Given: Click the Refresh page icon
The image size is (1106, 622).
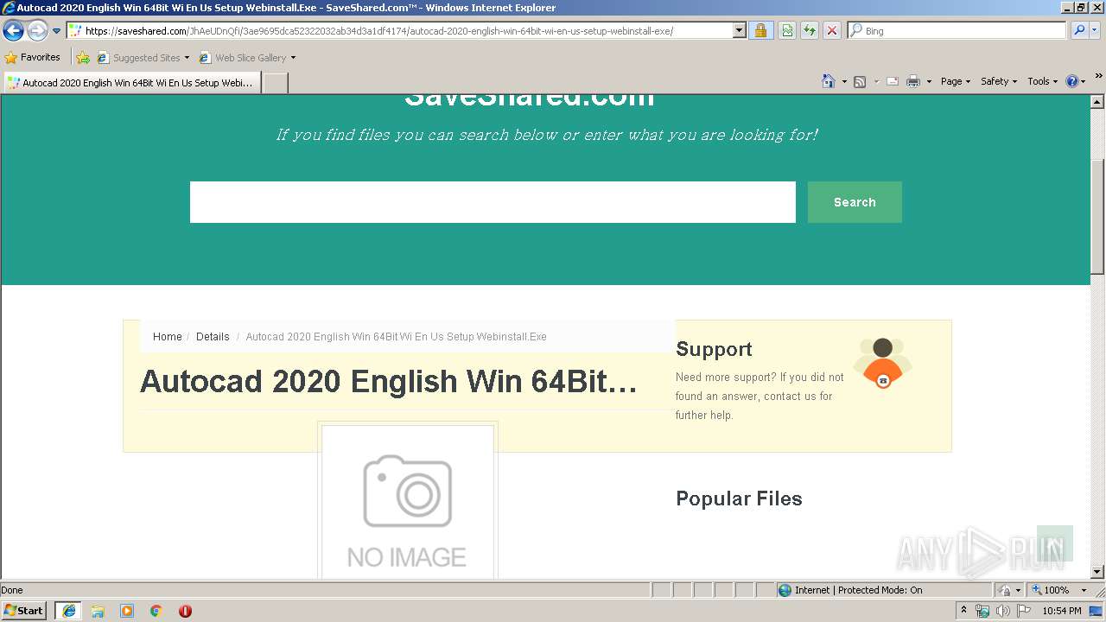Looking at the screenshot, I should 810,31.
